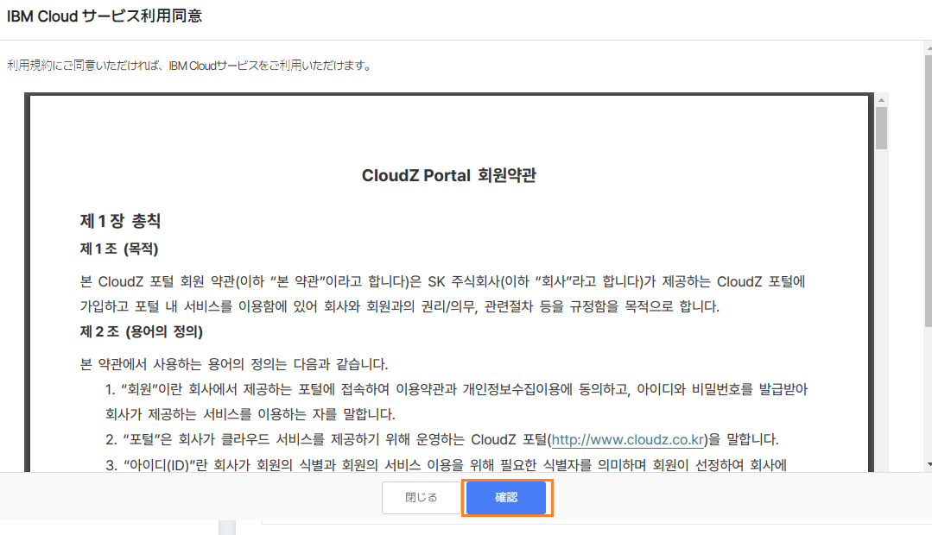
Task: Click the heading 제 1 장 총칙
Action: click(121, 221)
